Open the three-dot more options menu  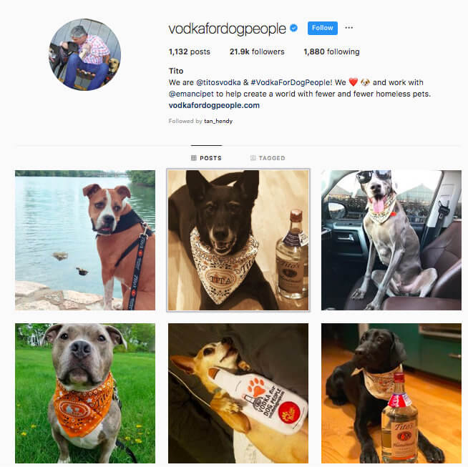[349, 28]
